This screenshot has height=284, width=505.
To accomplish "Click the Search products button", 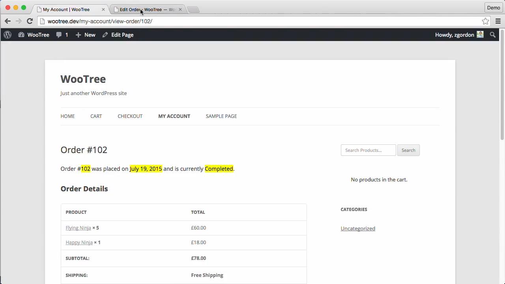I will tap(408, 150).
